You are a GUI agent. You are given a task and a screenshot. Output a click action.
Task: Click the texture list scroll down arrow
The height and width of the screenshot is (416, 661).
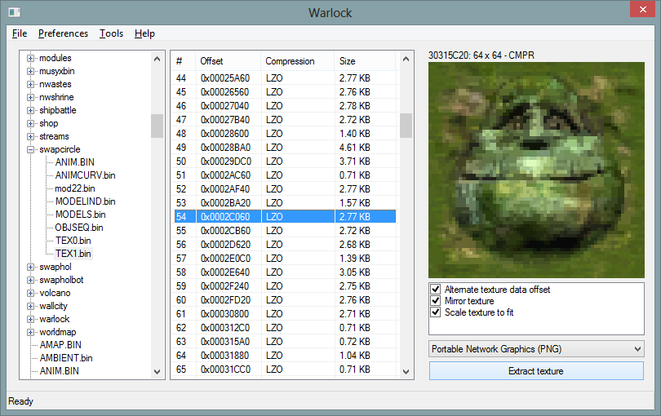(406, 372)
